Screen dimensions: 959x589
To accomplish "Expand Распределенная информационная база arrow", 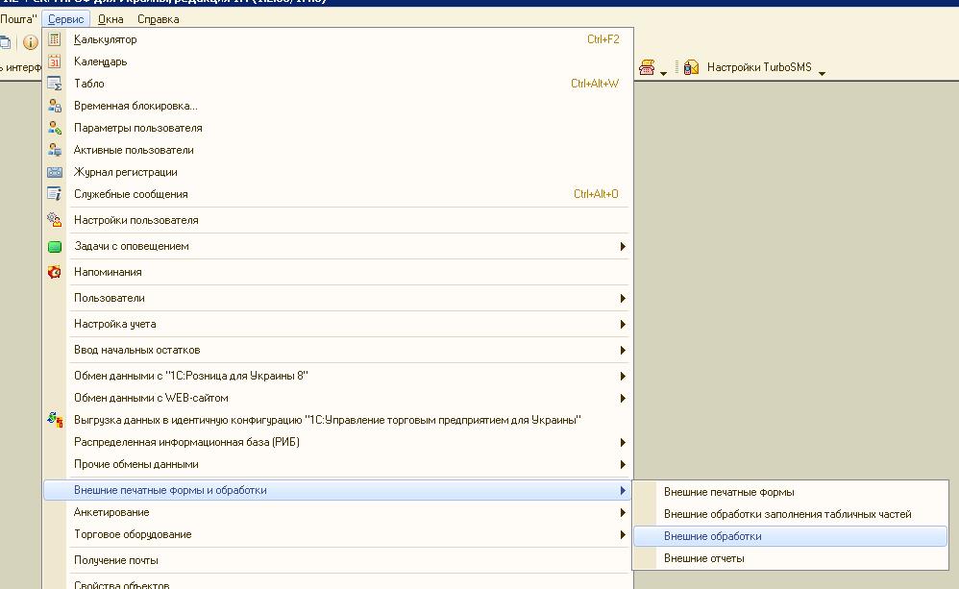I will pos(622,442).
